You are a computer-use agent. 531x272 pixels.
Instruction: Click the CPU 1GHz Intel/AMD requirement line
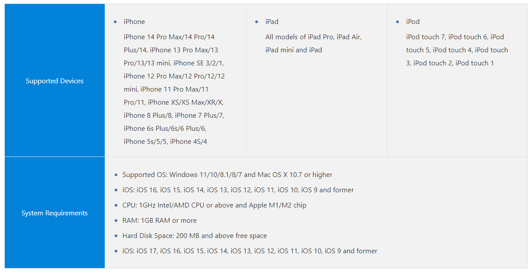(214, 205)
